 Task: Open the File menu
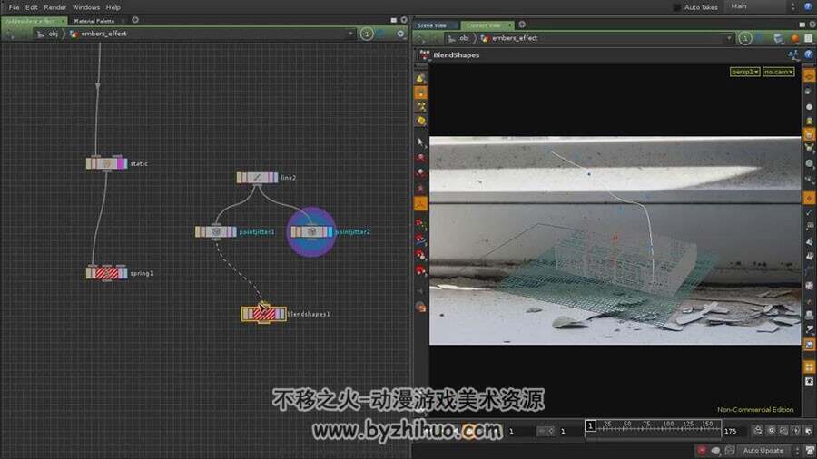point(14,7)
